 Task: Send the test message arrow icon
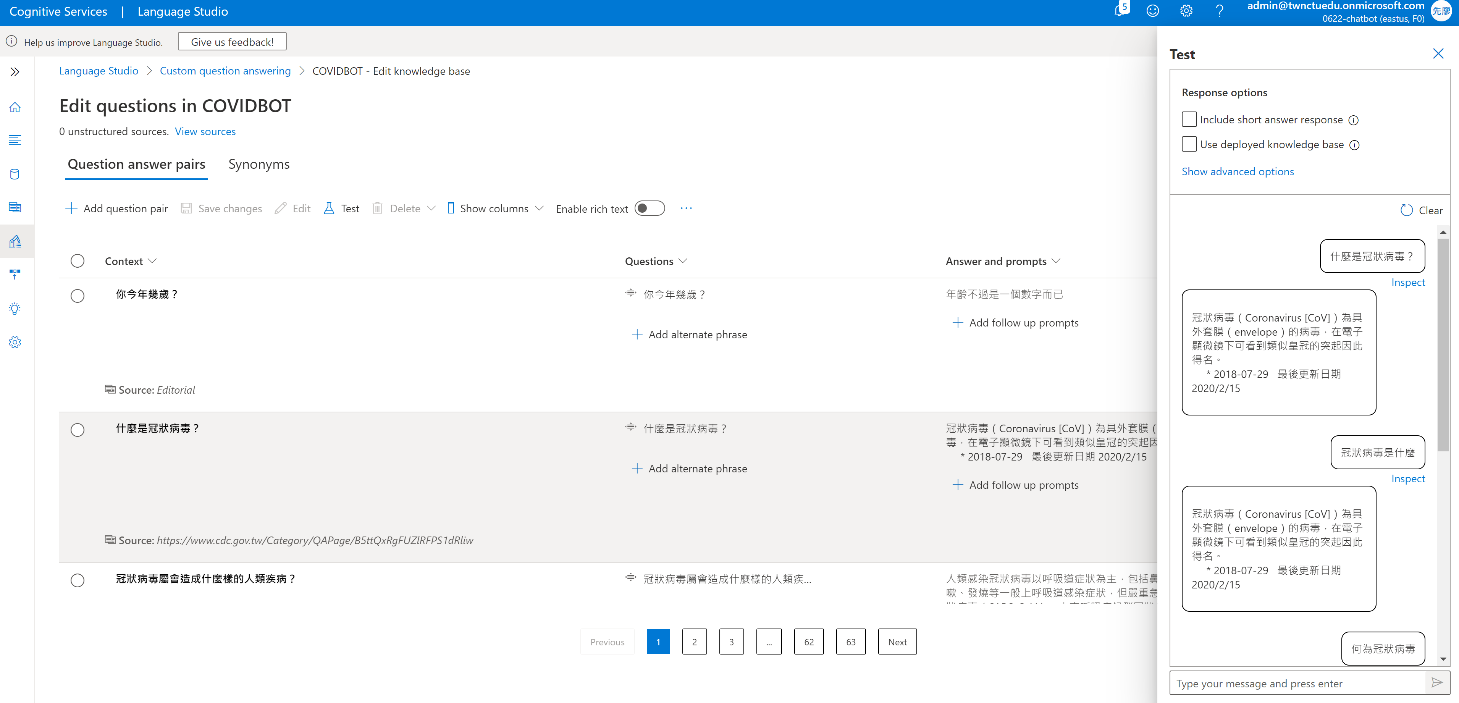coord(1437,683)
